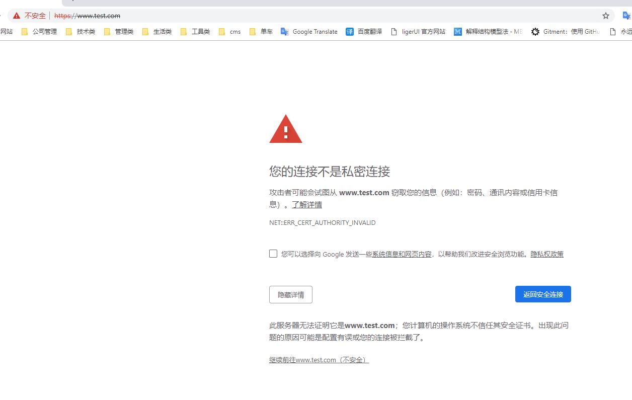Open the 百度翻译 bookmark
Viewport: 632px width, 400px height.
[x=364, y=32]
